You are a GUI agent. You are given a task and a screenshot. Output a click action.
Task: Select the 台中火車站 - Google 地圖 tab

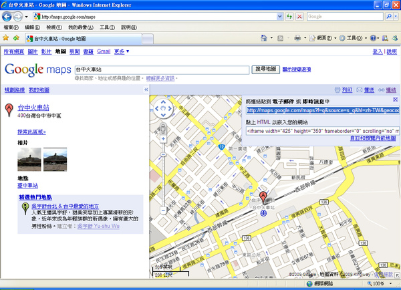point(84,39)
